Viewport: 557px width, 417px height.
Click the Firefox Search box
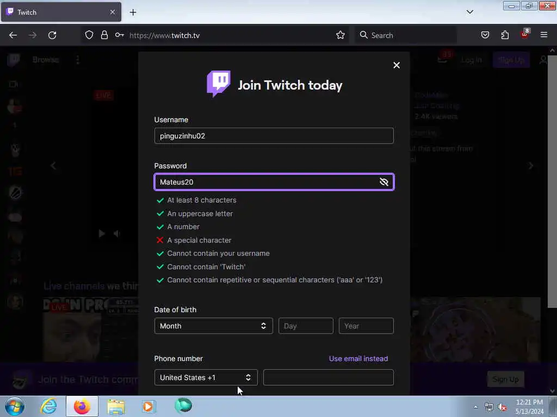pyautogui.click(x=406, y=35)
